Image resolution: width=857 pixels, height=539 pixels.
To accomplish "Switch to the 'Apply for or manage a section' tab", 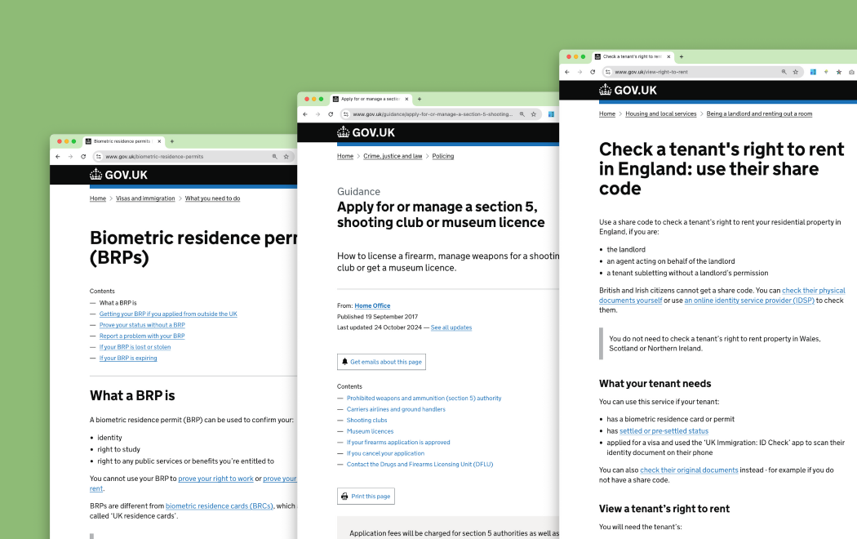I will tap(369, 99).
